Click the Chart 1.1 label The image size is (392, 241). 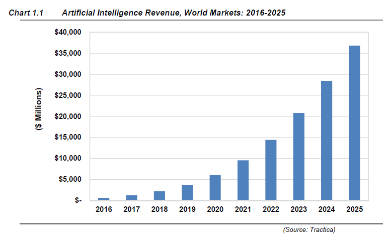(26, 13)
